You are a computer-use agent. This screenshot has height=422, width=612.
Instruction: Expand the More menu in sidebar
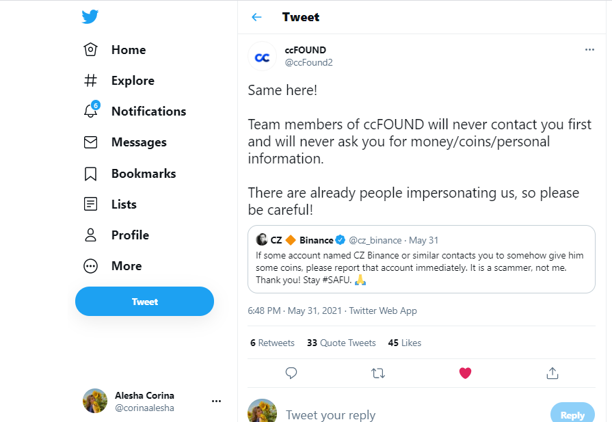(113, 266)
